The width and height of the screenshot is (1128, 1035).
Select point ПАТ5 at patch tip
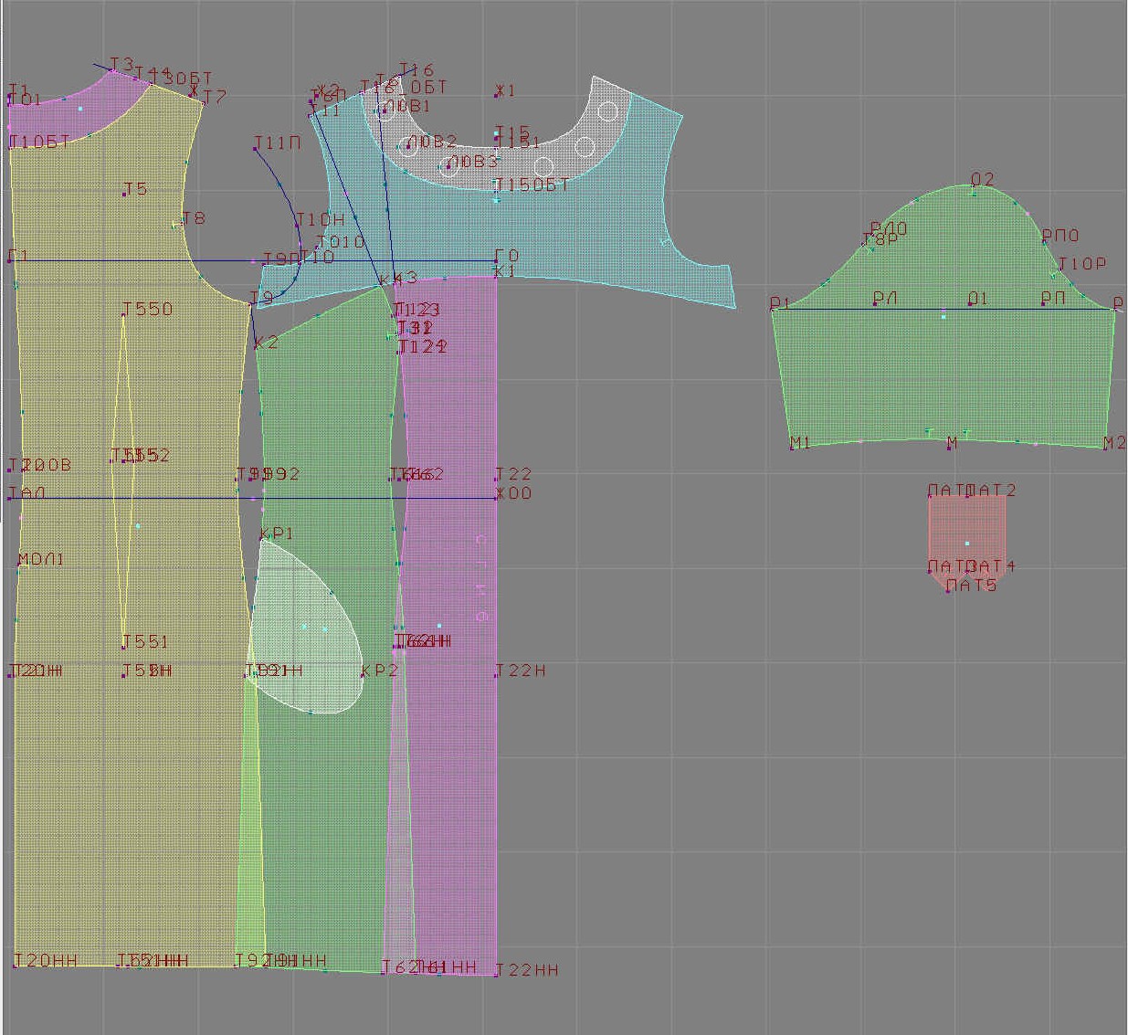pyautogui.click(x=948, y=590)
